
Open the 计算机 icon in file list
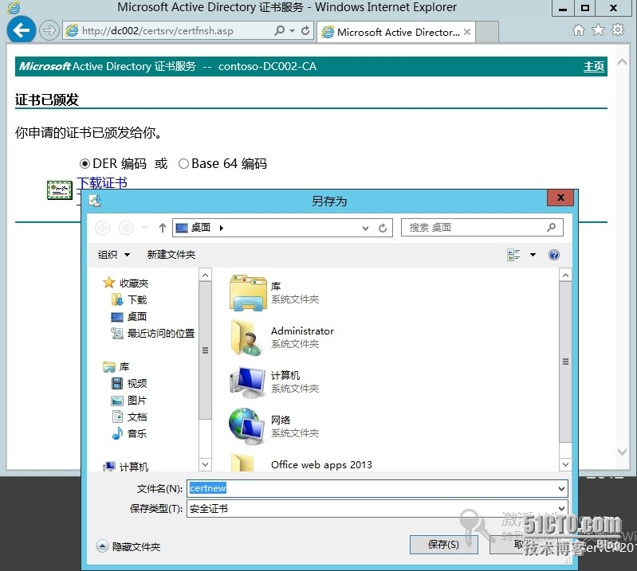pyautogui.click(x=247, y=382)
